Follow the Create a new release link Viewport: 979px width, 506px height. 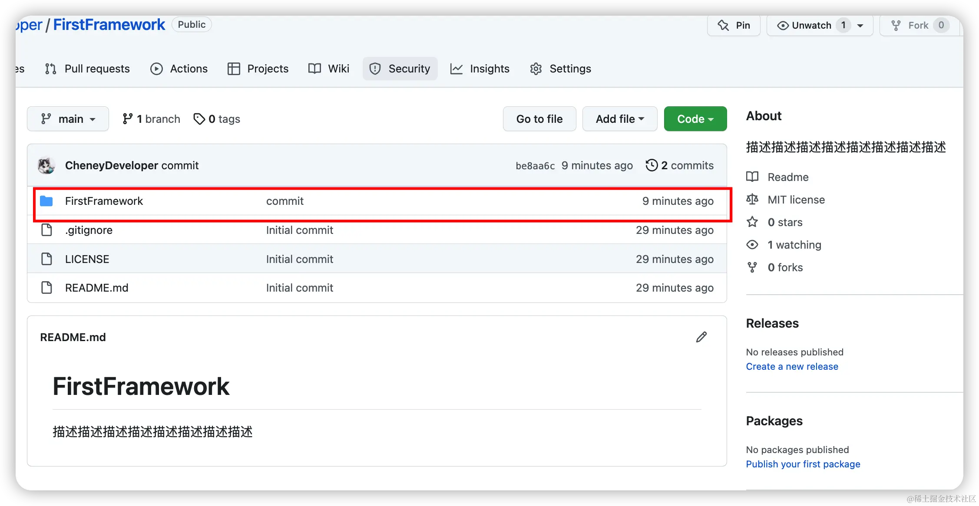(792, 367)
